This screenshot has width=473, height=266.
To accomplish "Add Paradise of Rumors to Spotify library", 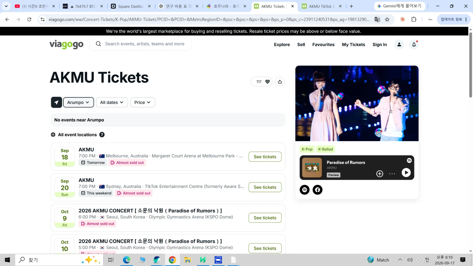I will (380, 174).
